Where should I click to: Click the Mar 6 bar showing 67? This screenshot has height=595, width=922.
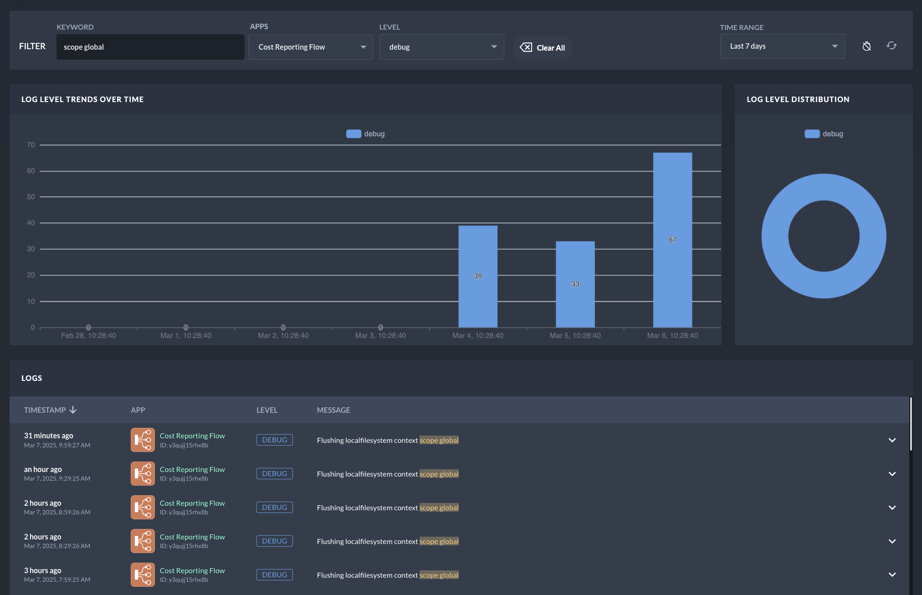click(x=672, y=240)
